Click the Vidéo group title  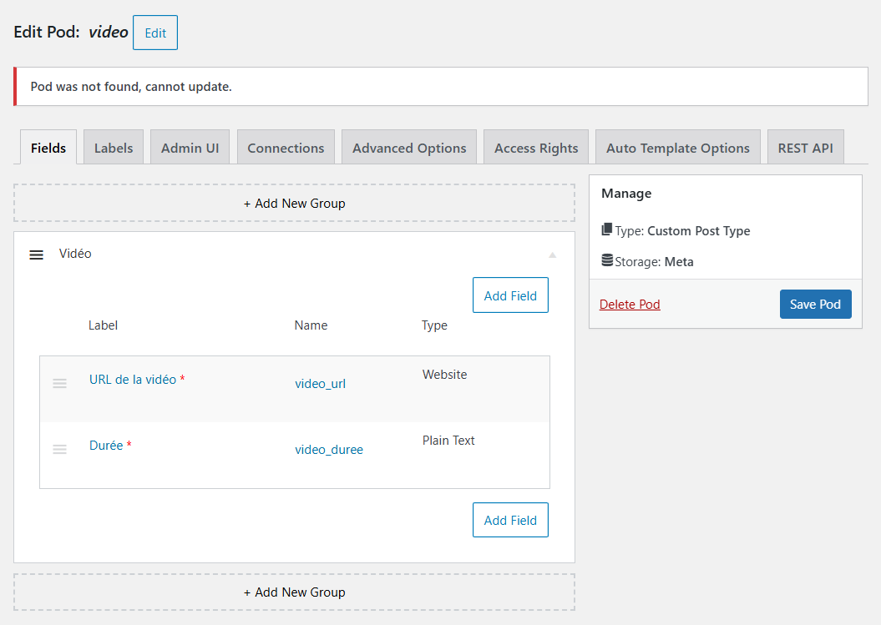75,254
